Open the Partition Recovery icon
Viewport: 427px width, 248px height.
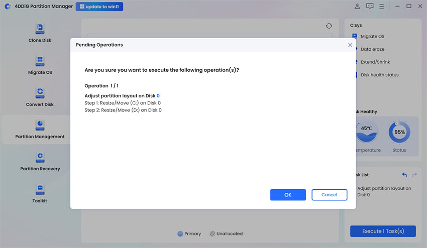point(40,157)
